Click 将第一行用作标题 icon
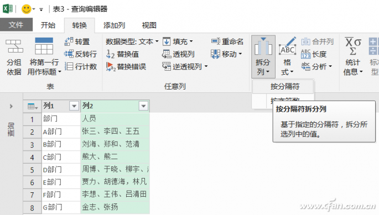Viewport: 379px width, 215px height. [x=44, y=46]
